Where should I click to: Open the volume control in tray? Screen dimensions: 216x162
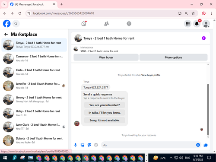pos(181,158)
